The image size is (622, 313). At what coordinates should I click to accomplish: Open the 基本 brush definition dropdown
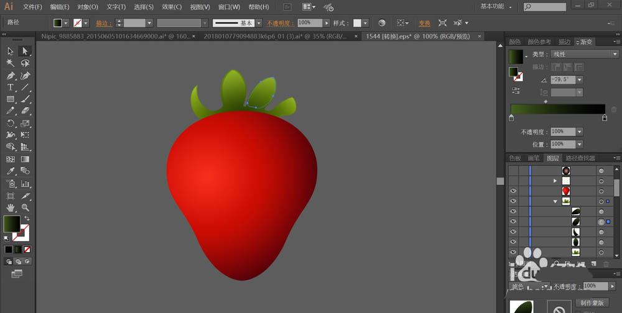coord(259,23)
